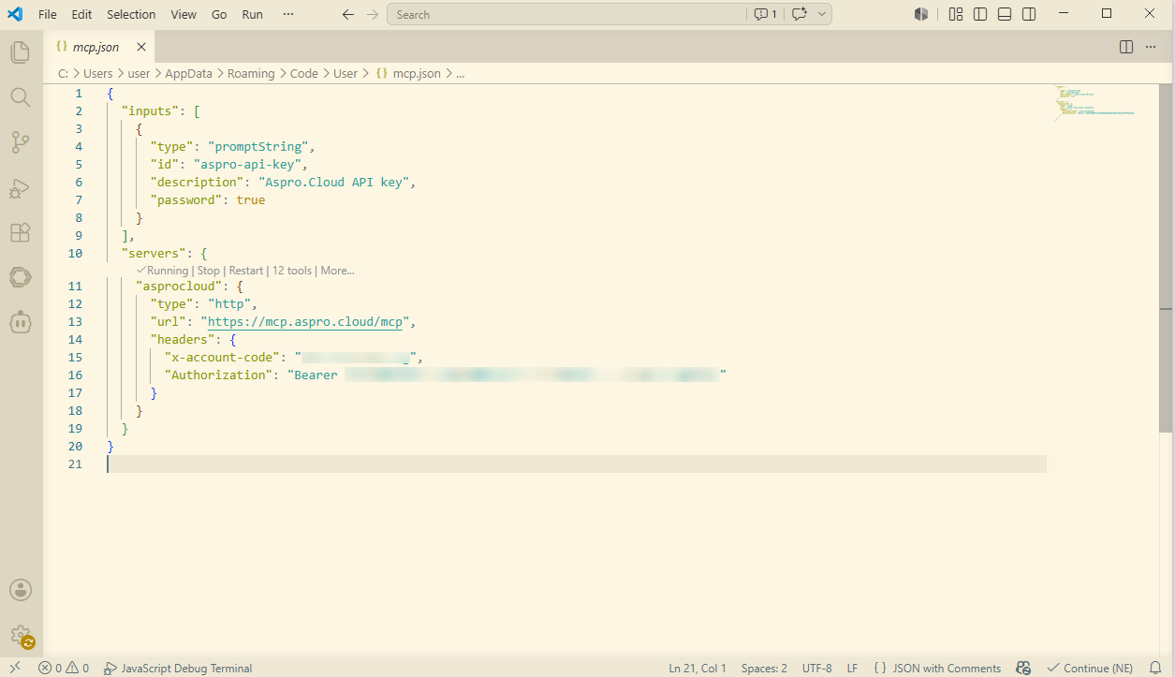Click the editor minimap preview
Image resolution: width=1175 pixels, height=677 pixels.
1095,103
